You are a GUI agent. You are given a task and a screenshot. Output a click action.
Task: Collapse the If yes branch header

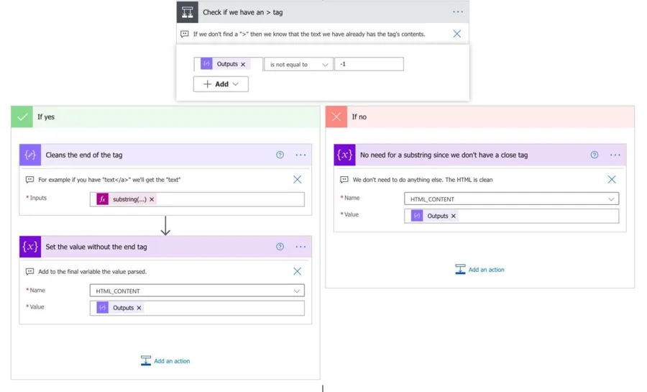[x=165, y=117]
